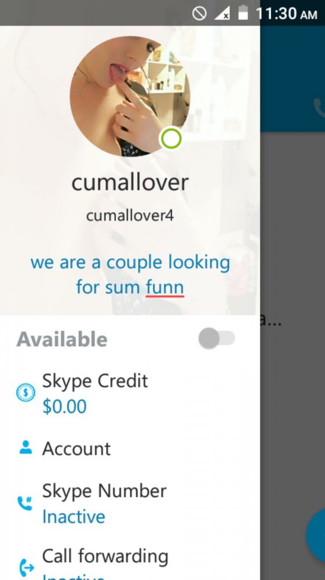Screen dimensions: 325x580
Task: Tap the signal strength icon in status bar
Action: tap(222, 14)
